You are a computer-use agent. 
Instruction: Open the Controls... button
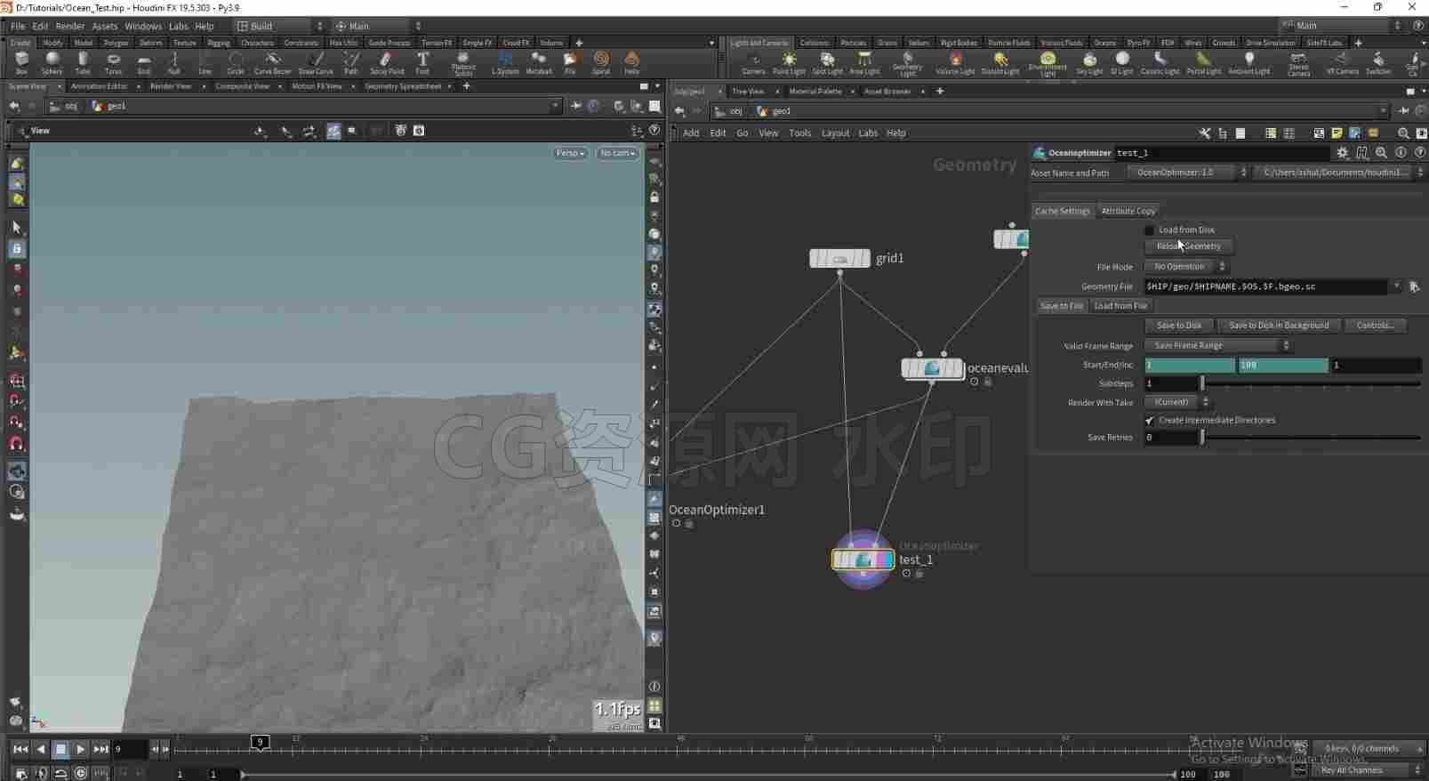(x=1375, y=326)
